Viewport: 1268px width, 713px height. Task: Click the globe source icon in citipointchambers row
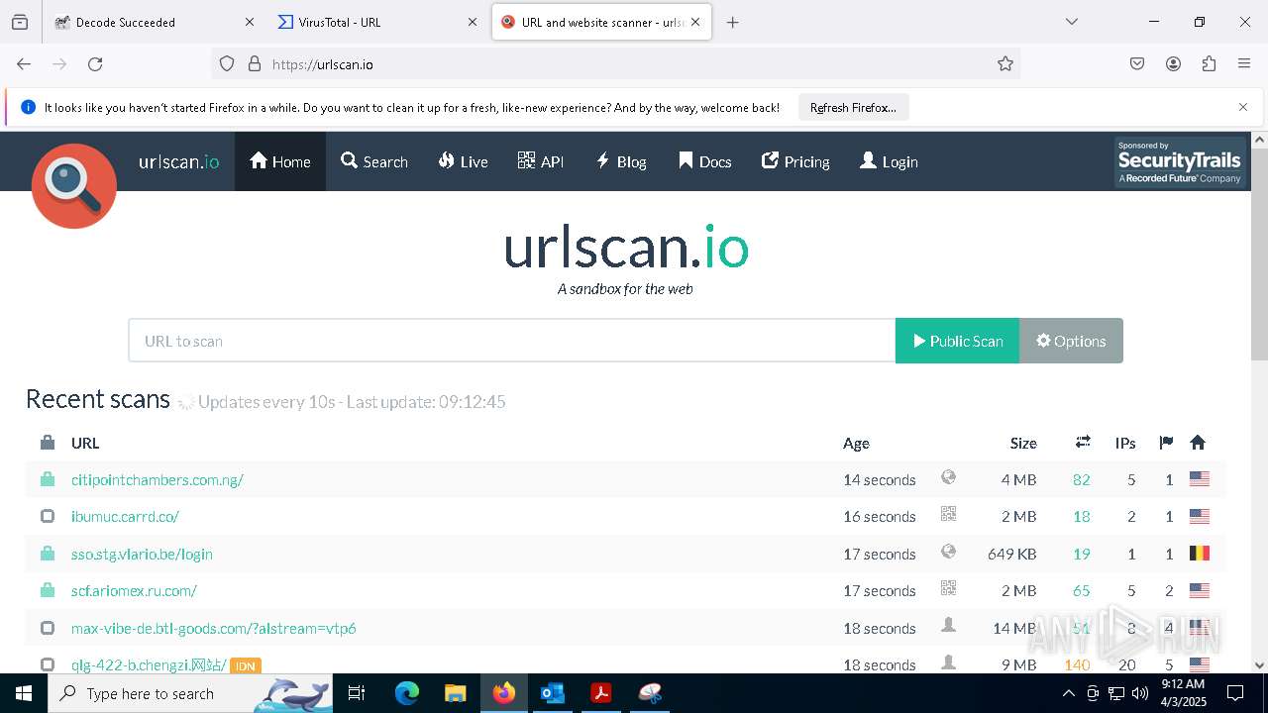pos(948,477)
